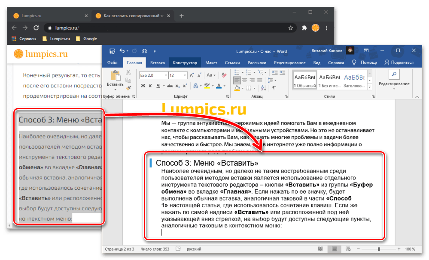Screen dimensions: 429x260
Task: Switch to the Вставка ribbon tab
Action: [x=157, y=63]
